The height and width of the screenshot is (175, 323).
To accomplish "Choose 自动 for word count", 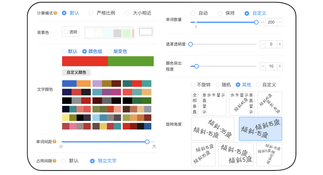I will 193,14.
